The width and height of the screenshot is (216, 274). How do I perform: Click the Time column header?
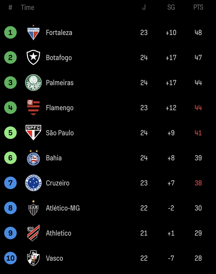[x=28, y=8]
